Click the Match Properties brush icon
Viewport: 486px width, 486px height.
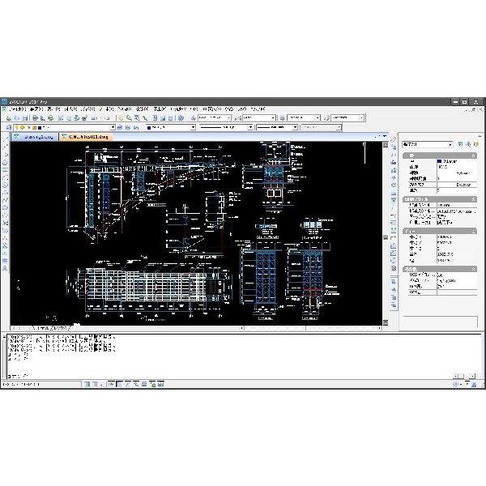point(84,118)
